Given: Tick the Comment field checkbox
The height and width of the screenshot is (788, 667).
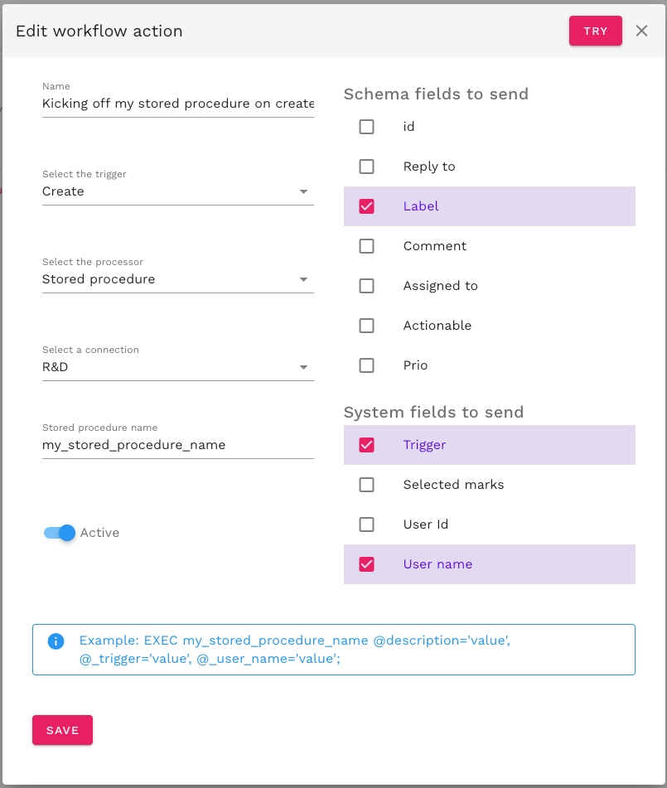Looking at the screenshot, I should (366, 246).
